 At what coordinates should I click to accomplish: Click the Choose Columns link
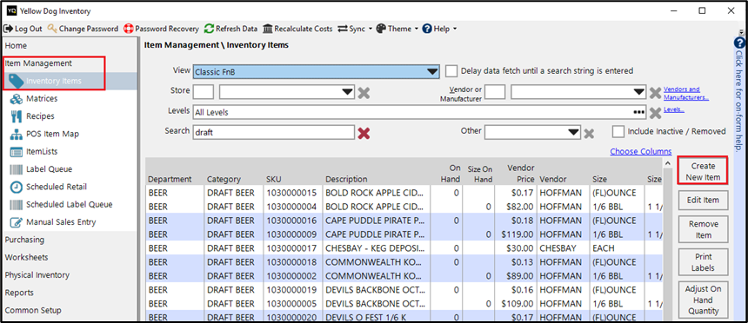[641, 151]
